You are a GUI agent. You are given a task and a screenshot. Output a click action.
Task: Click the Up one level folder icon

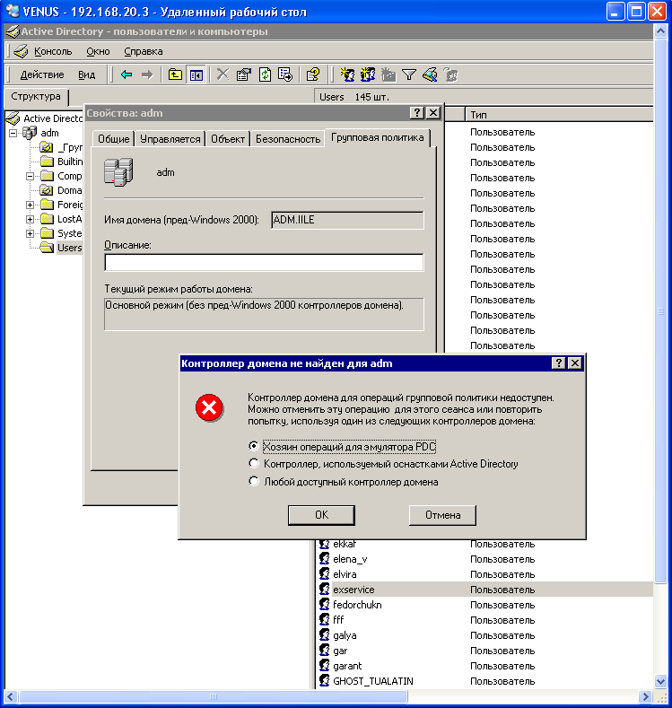175,74
